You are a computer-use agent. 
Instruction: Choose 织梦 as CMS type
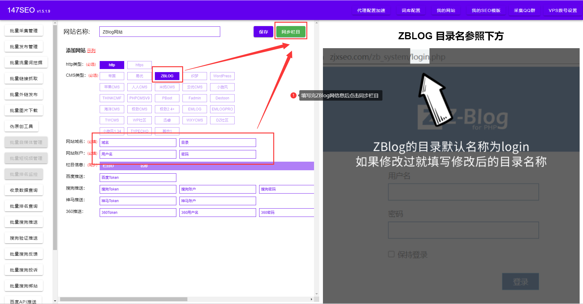195,76
